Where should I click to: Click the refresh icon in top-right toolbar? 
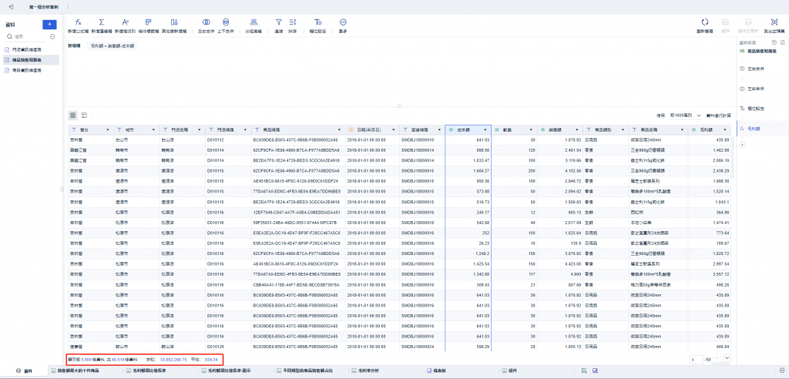(705, 22)
